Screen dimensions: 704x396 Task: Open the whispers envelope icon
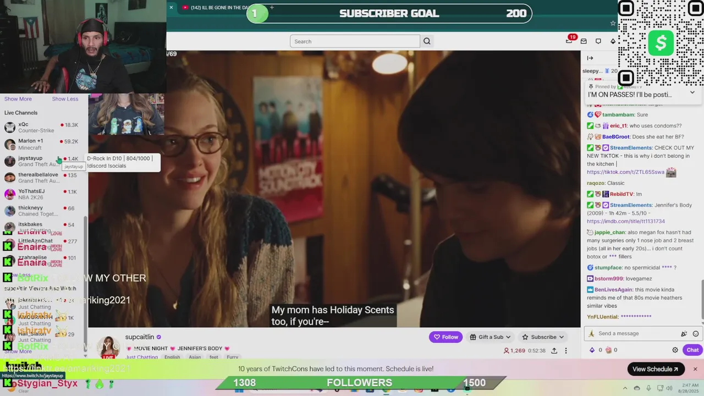tap(584, 41)
